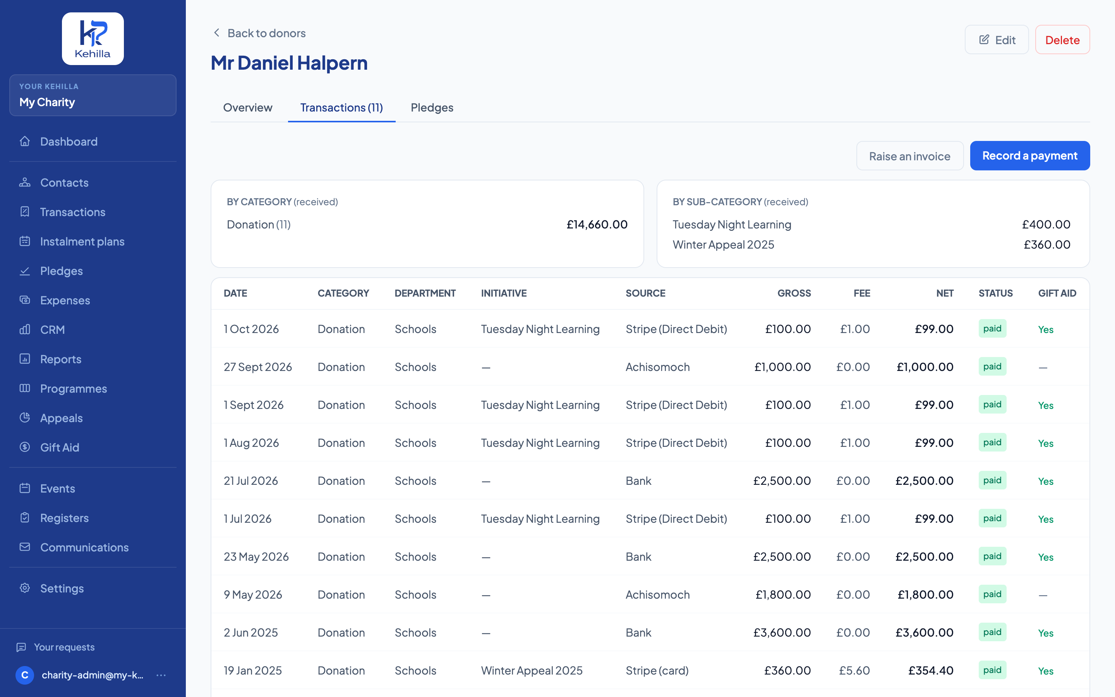Screen dimensions: 1115x697
Task: Click the Instalment plans calendar icon
Action: (25, 241)
